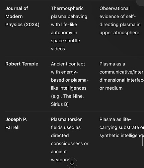Click the "Plasma as life-carrying substrate" cell

point(122,127)
